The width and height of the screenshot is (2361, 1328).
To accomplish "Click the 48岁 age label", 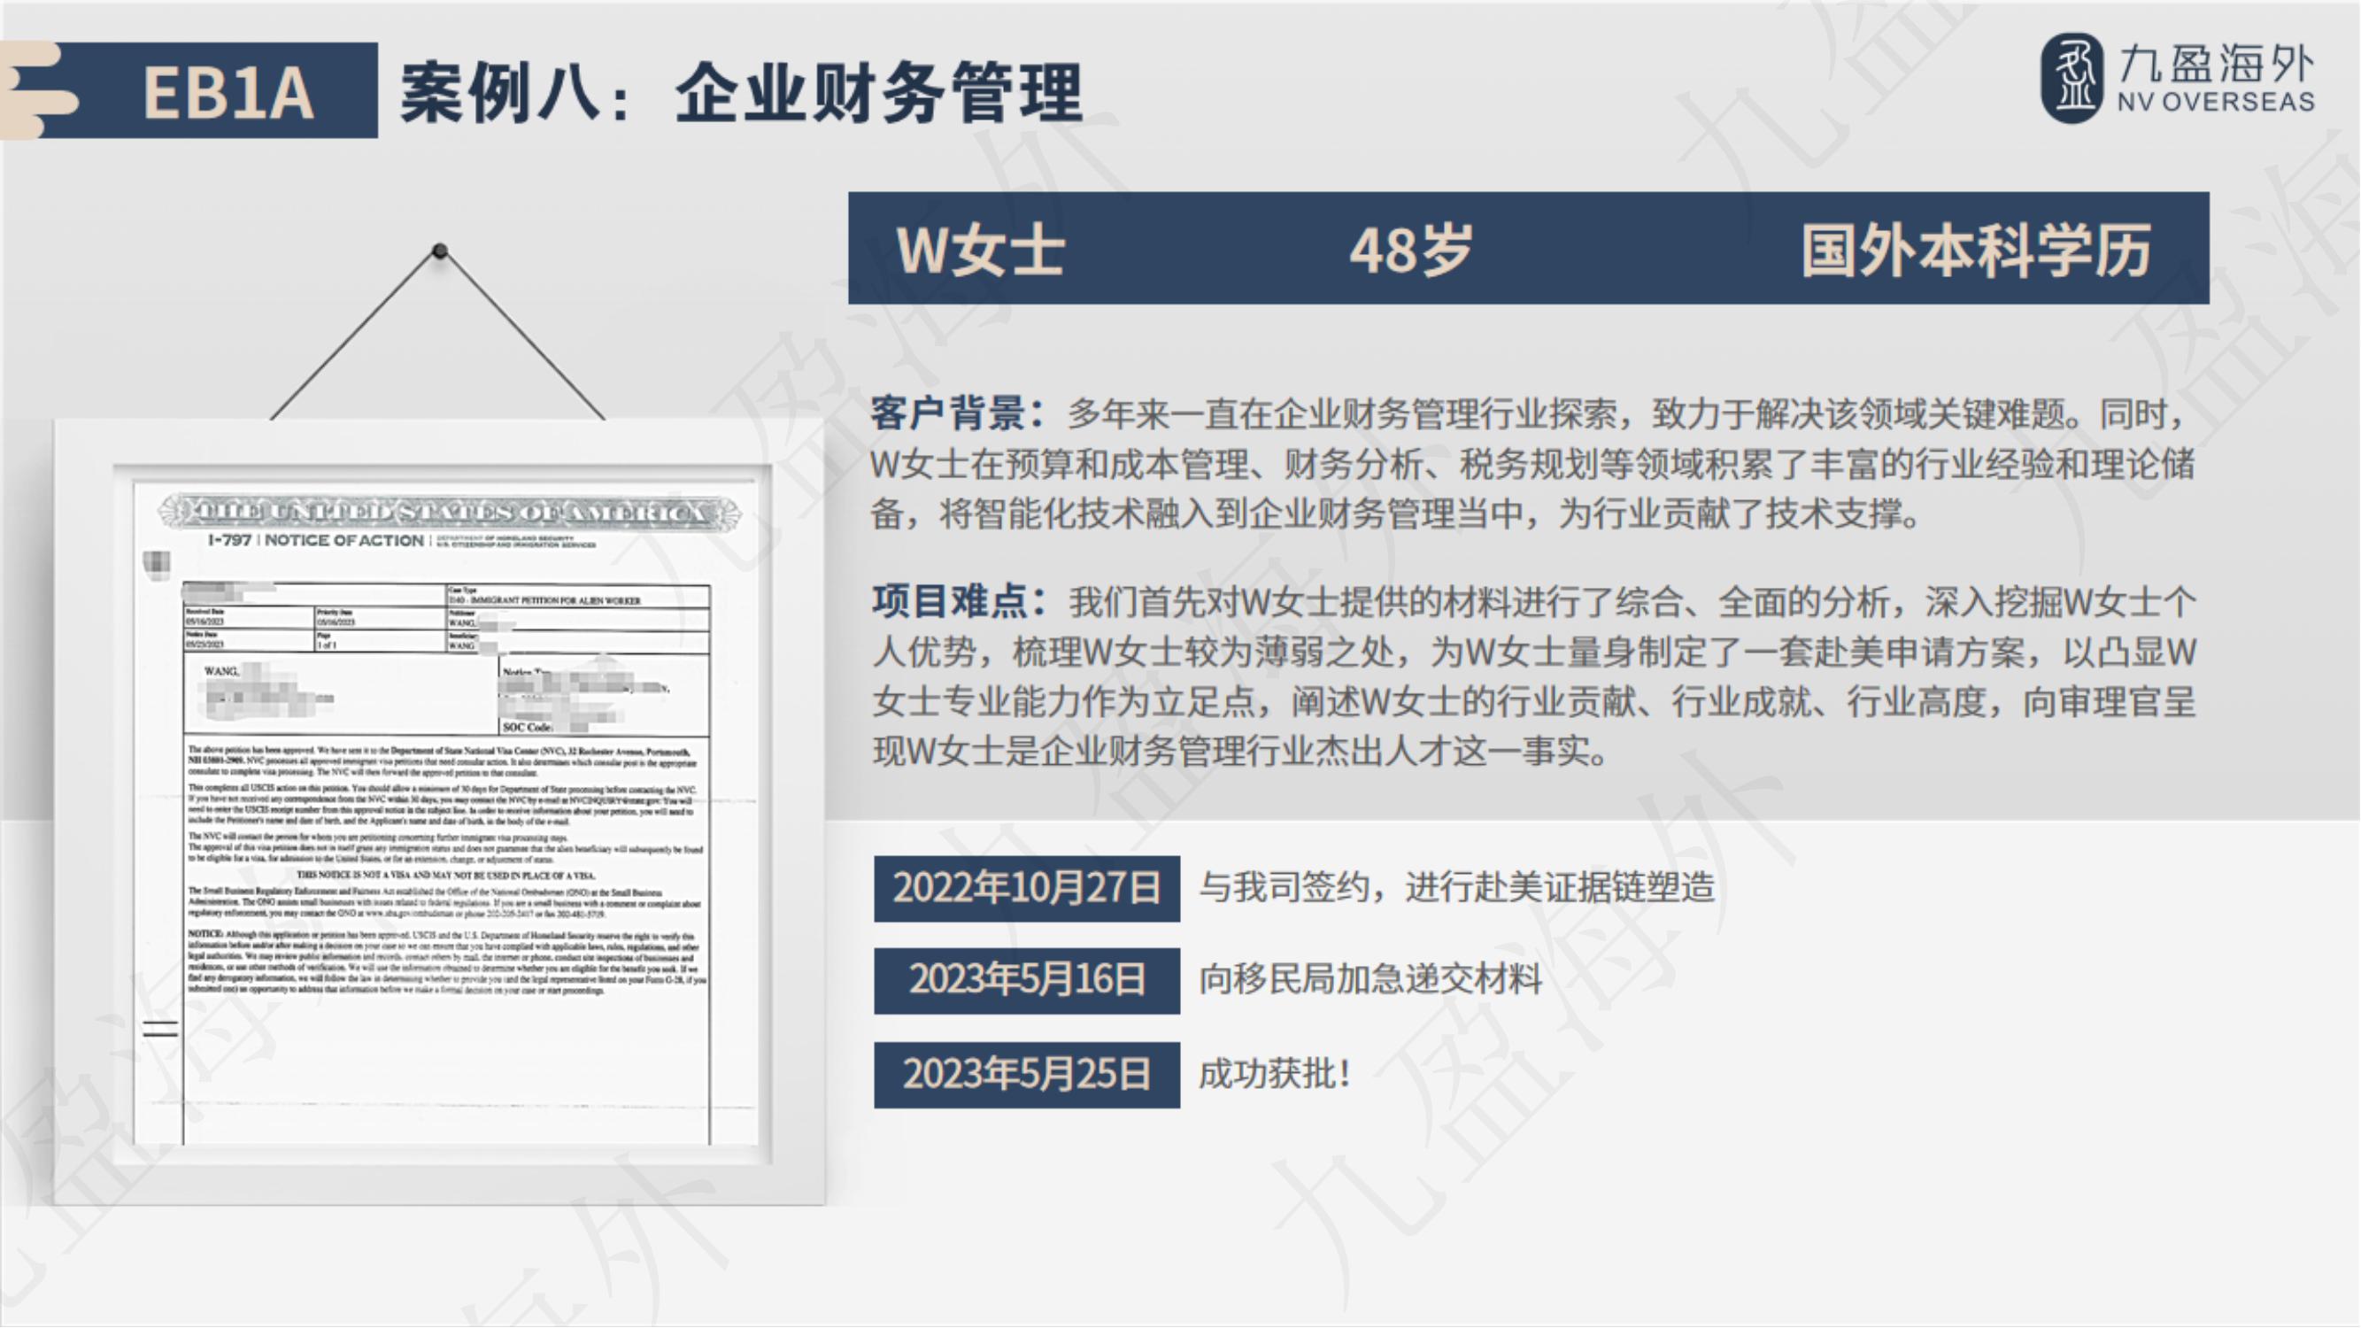I will [1410, 250].
